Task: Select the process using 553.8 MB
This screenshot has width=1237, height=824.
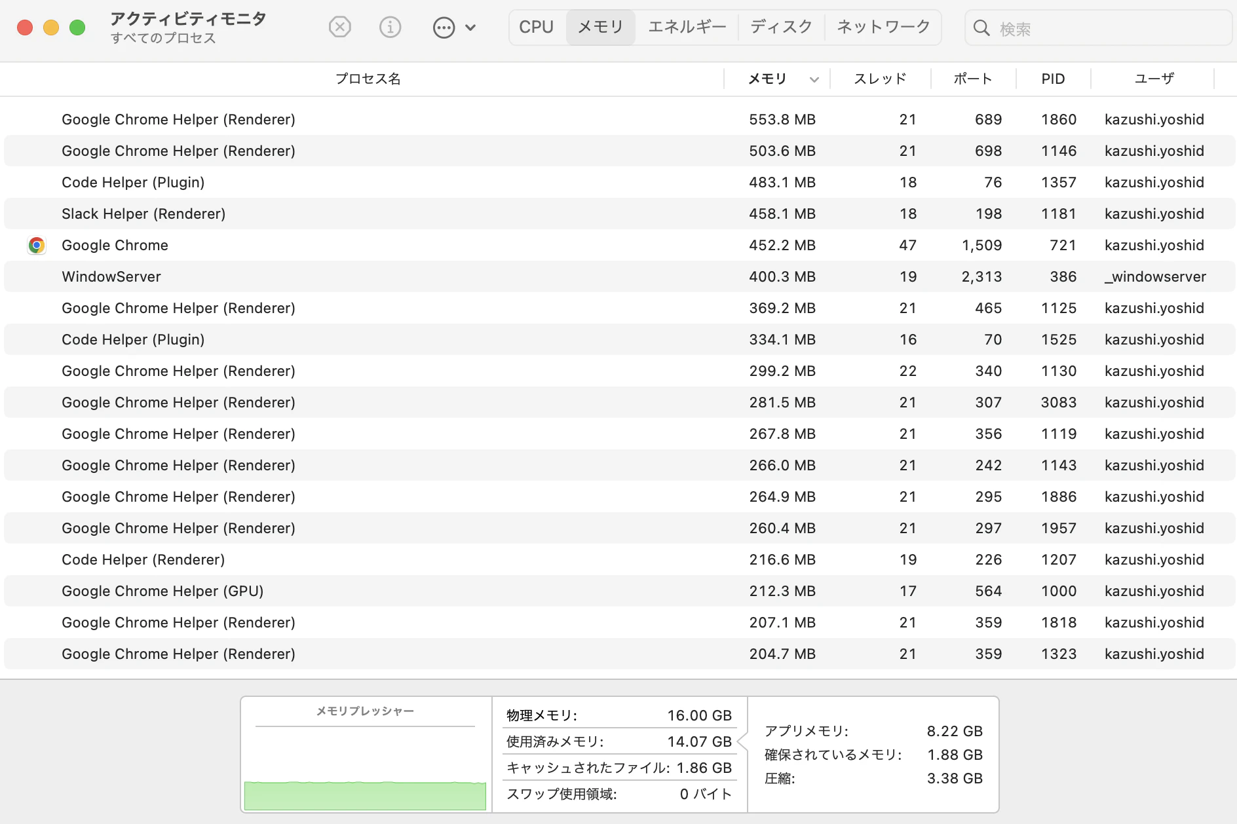Action: pyautogui.click(x=620, y=119)
